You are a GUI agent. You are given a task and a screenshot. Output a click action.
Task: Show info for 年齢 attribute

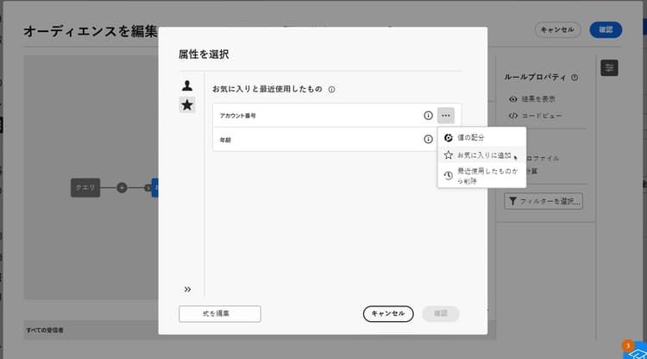pyautogui.click(x=428, y=140)
